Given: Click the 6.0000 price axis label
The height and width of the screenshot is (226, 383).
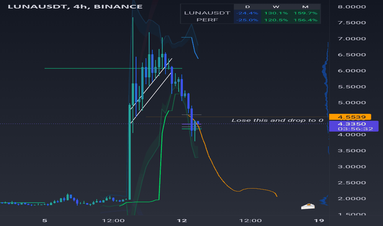Looking at the screenshot, I should (352, 71).
